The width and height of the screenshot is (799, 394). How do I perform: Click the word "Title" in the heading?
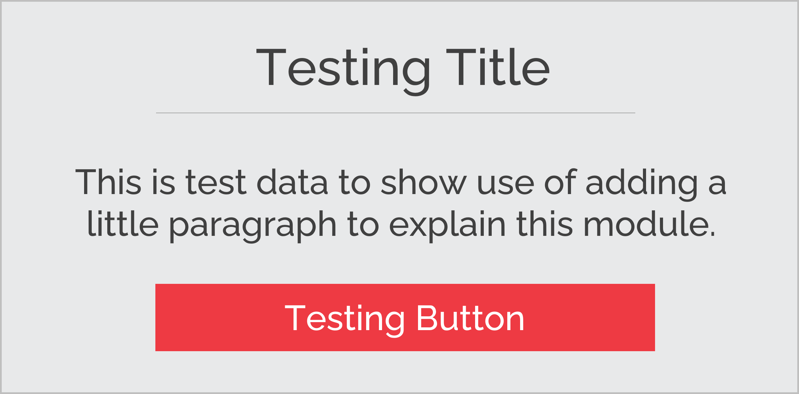point(498,67)
